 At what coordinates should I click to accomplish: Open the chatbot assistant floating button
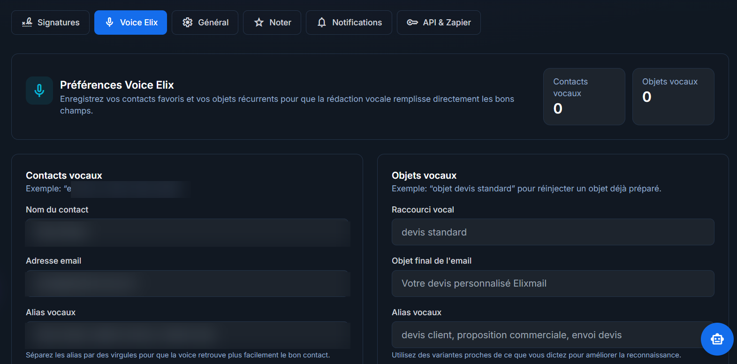pos(717,339)
